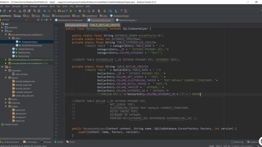Collapse the res folder

click(x=2, y=67)
